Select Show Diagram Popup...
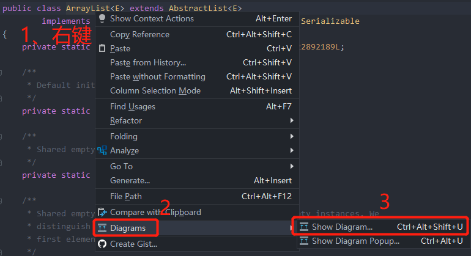The width and height of the screenshot is (471, 256). (383, 241)
